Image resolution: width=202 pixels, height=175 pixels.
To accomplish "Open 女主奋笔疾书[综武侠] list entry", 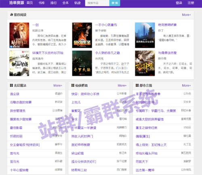I will point(25,145).
